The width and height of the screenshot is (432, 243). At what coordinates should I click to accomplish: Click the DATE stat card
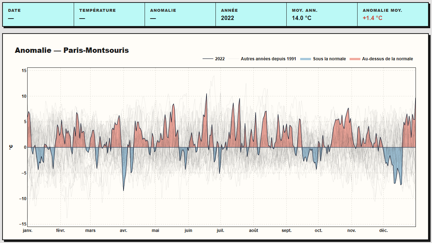point(38,15)
